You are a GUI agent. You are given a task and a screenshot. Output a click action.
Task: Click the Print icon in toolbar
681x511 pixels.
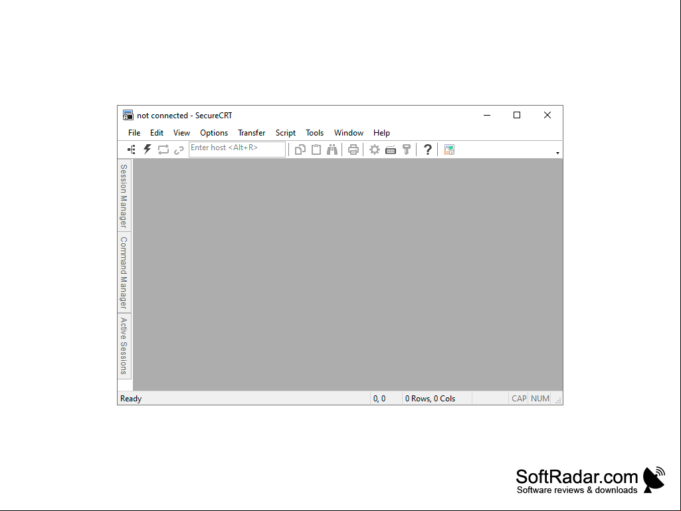click(353, 150)
